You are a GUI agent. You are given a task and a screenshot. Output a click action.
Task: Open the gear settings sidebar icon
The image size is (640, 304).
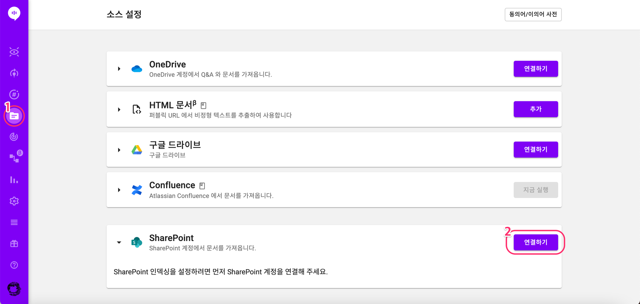14,201
